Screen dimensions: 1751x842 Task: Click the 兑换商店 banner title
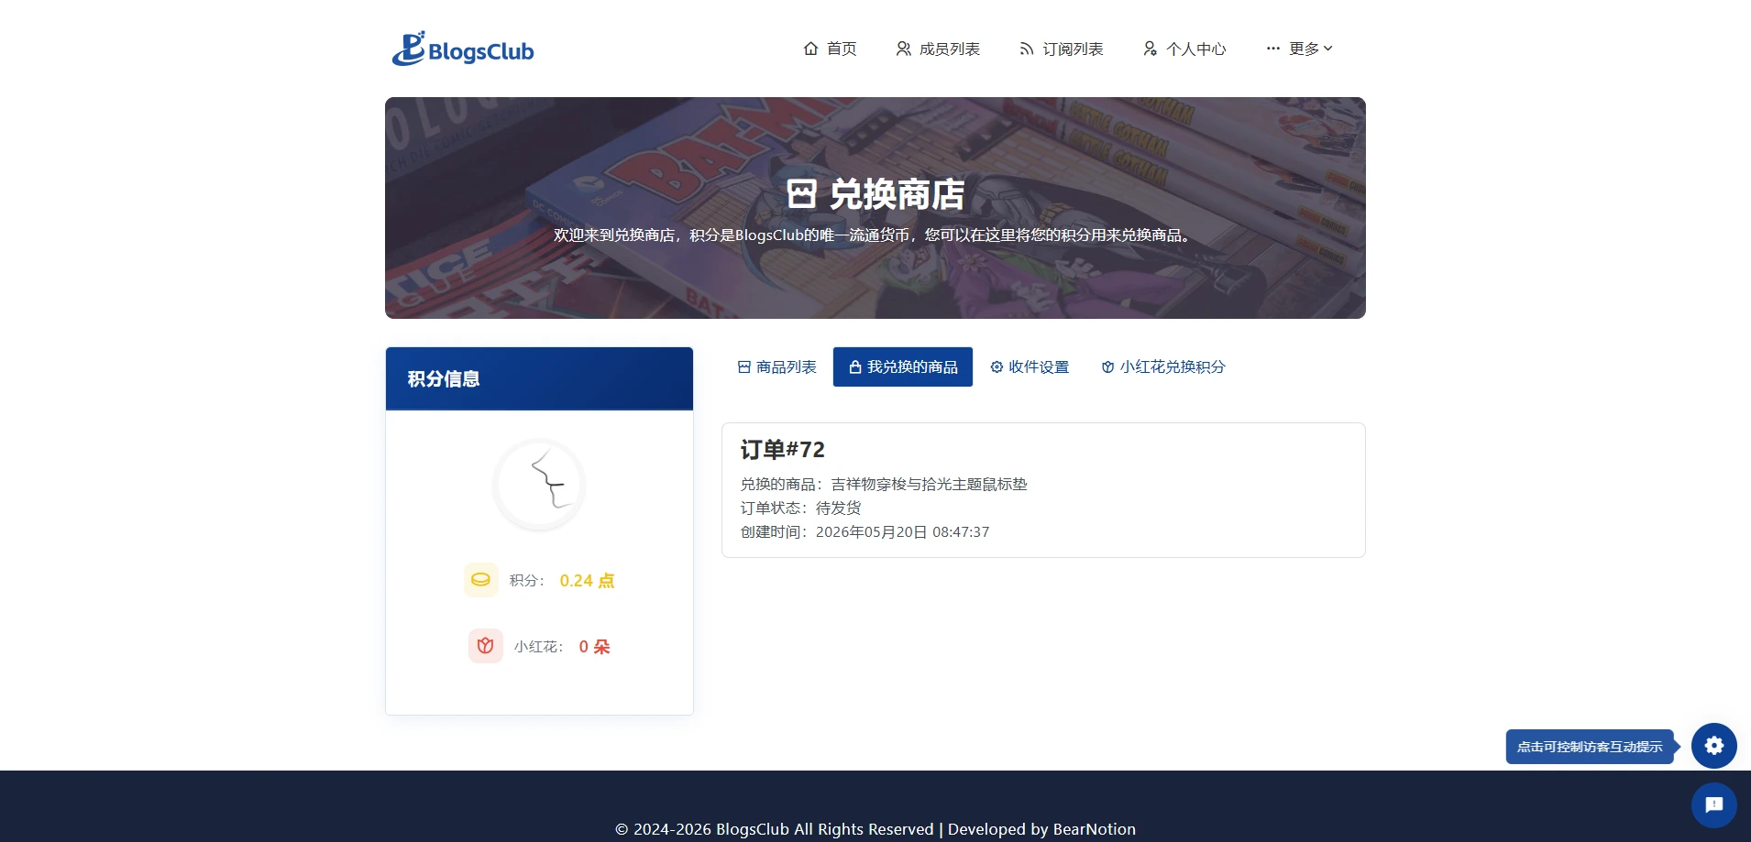(x=875, y=194)
